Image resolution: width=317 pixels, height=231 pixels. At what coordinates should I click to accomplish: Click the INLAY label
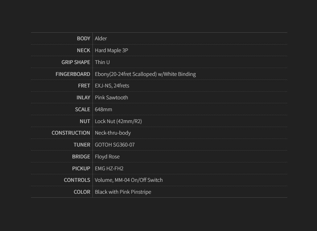[83, 98]
